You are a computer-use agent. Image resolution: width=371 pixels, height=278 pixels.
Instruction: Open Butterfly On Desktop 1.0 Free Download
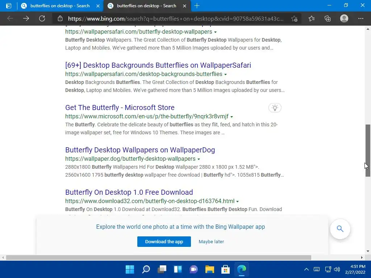click(x=129, y=192)
